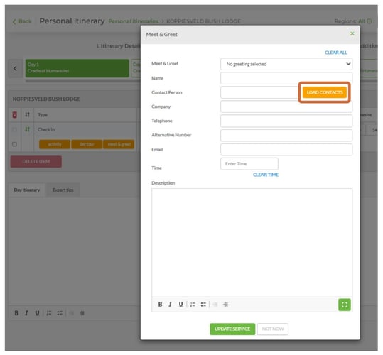Open the Meet & Greet dropdown
This screenshot has width=383, height=355.
(x=286, y=64)
